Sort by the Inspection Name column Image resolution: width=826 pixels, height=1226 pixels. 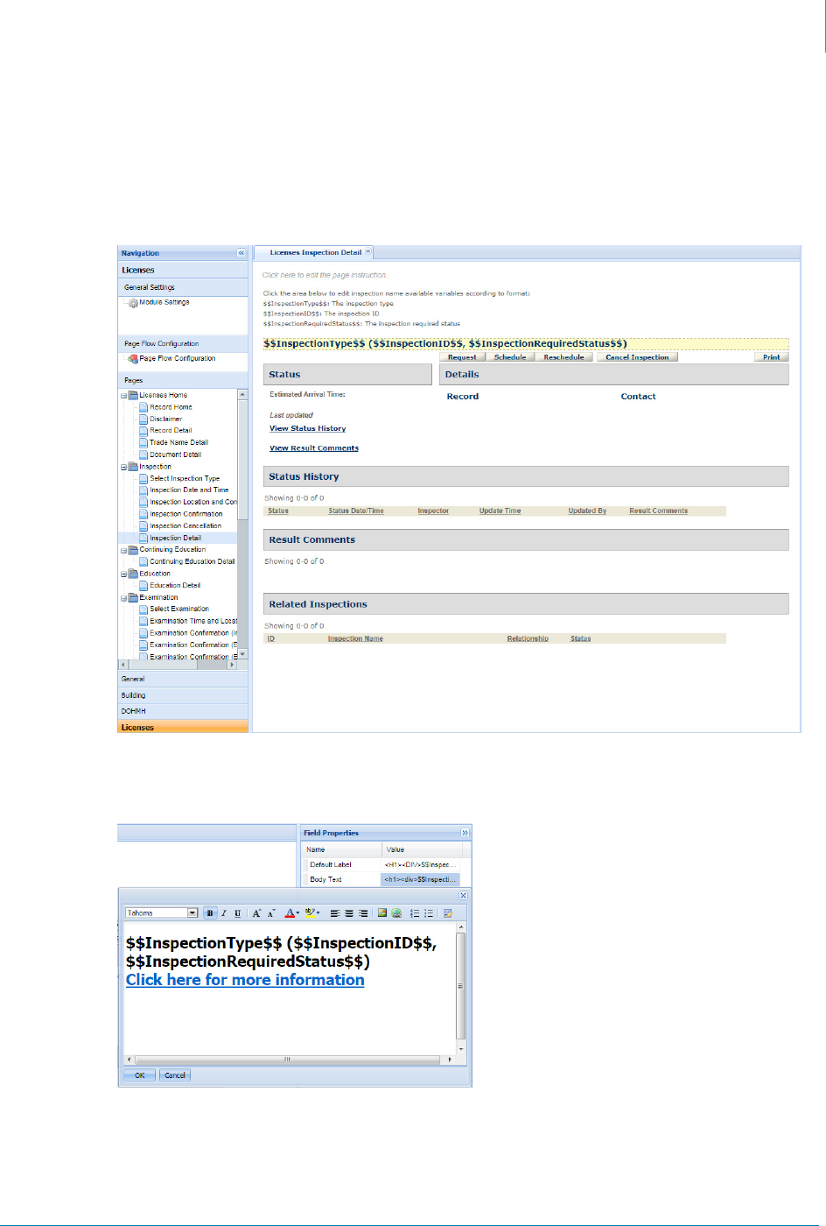click(x=355, y=638)
